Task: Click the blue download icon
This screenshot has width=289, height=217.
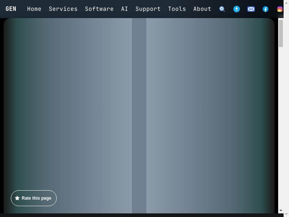Action: 237,9
